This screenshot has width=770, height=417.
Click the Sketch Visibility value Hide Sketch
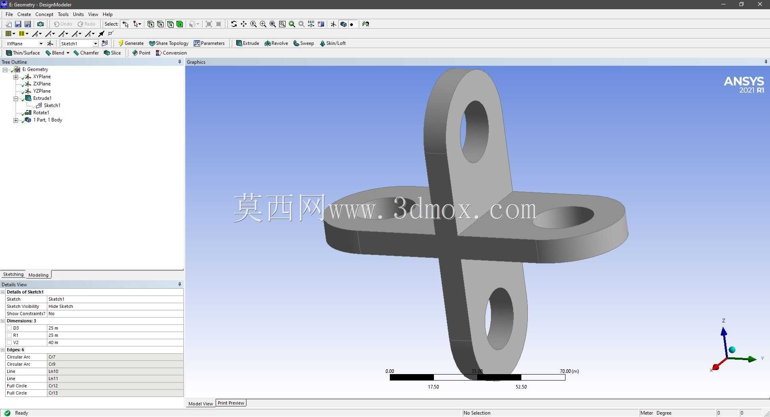point(115,306)
